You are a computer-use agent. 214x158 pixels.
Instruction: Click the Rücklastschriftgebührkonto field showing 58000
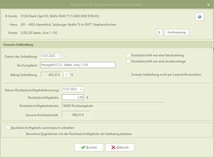click(x=112, y=106)
